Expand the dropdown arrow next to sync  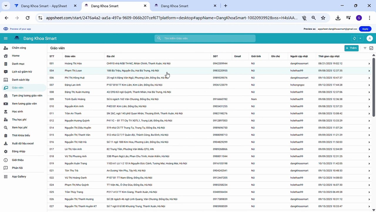[360, 38]
